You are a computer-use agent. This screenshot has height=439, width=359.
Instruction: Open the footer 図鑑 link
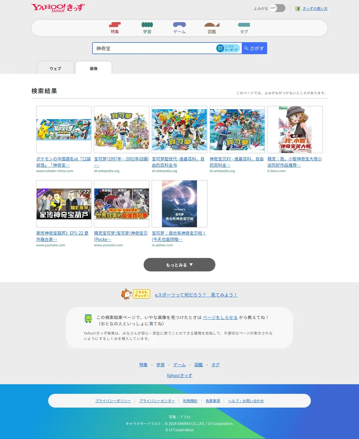(x=199, y=365)
